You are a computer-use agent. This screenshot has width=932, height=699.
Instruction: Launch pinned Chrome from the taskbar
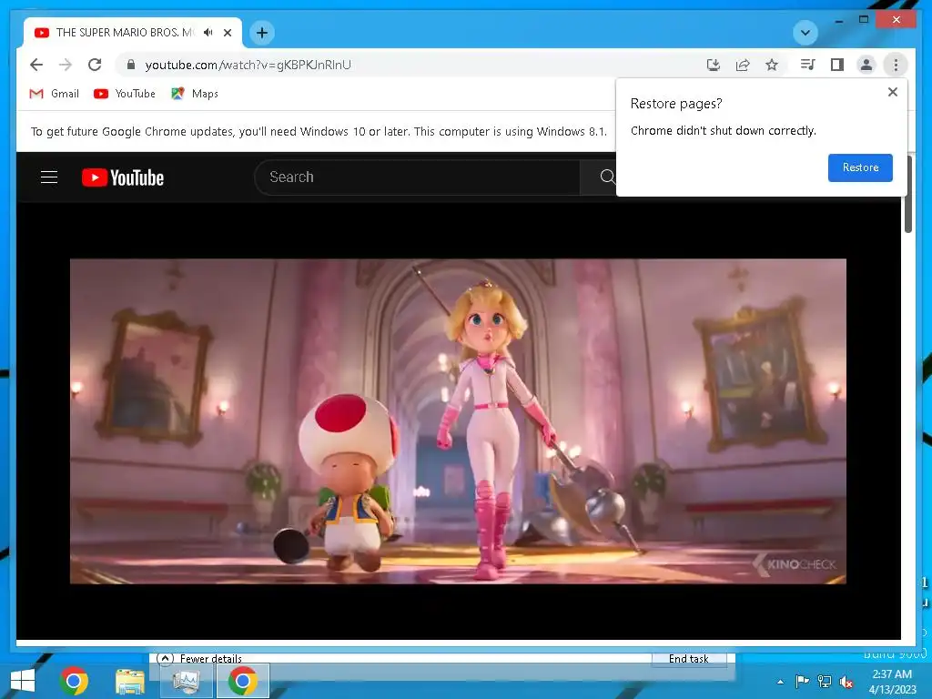click(74, 681)
